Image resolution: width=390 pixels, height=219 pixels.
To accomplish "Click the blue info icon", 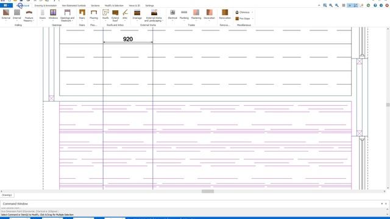I will pos(381,5).
